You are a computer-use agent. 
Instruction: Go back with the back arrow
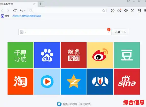2,11
